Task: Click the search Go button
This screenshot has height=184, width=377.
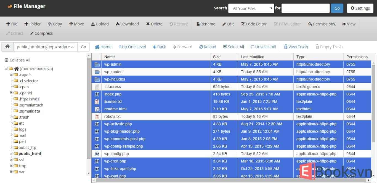Action: (337, 8)
